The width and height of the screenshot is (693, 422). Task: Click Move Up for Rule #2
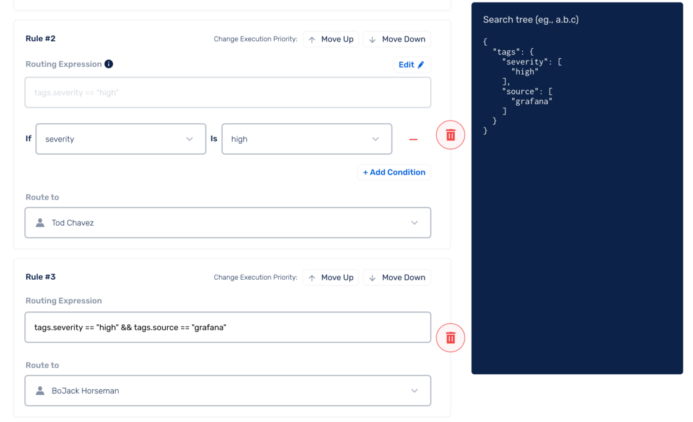click(330, 39)
